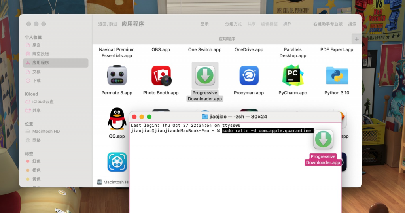Screen dimensions: 405x213
Task: Click the 应用程序 tab in the tab bar
Action: pyautogui.click(x=227, y=39)
